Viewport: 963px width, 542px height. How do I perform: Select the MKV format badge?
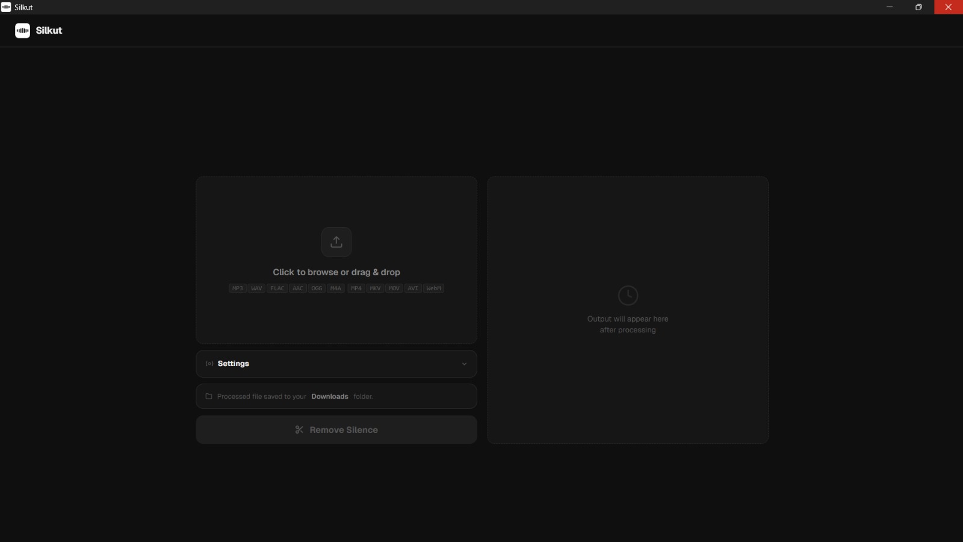click(374, 288)
